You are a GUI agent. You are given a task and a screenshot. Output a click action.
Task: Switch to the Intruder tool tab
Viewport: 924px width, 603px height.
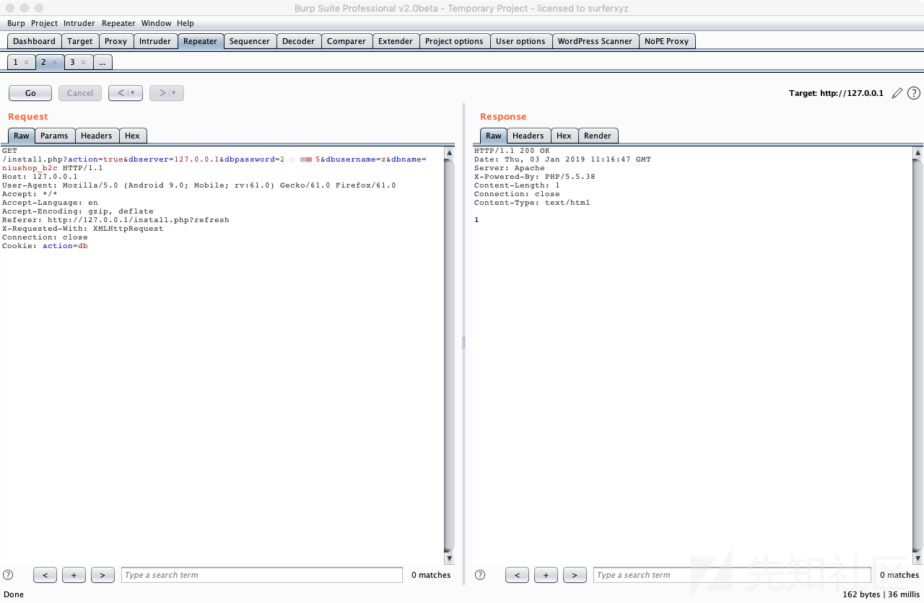(x=155, y=41)
